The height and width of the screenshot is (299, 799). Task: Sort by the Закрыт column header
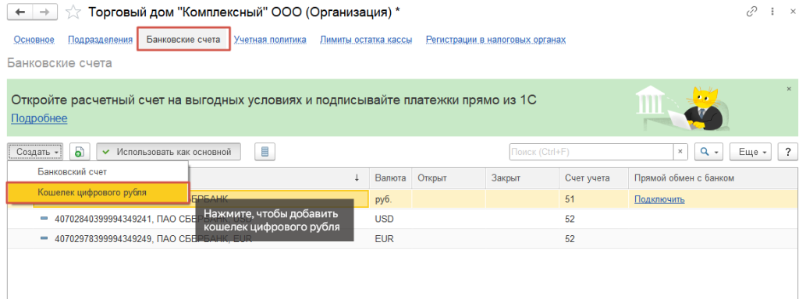pos(522,178)
